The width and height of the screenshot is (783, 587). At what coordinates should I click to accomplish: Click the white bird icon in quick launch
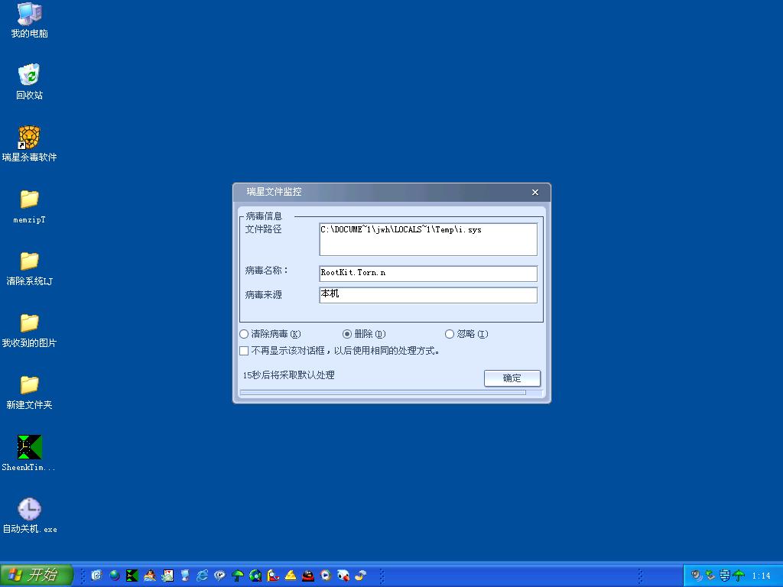343,576
